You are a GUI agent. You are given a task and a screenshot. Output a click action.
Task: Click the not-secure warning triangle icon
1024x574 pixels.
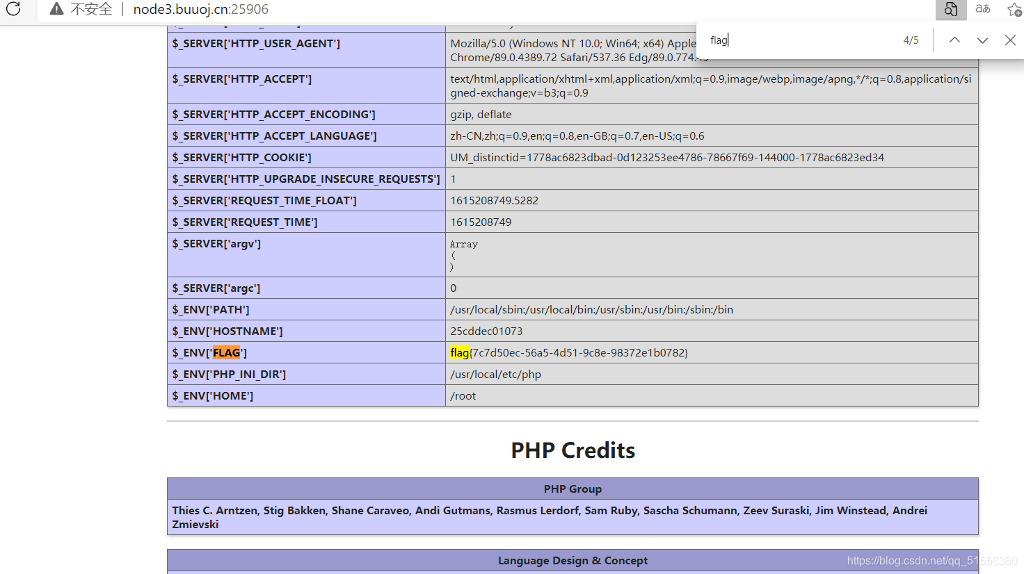tap(57, 9)
